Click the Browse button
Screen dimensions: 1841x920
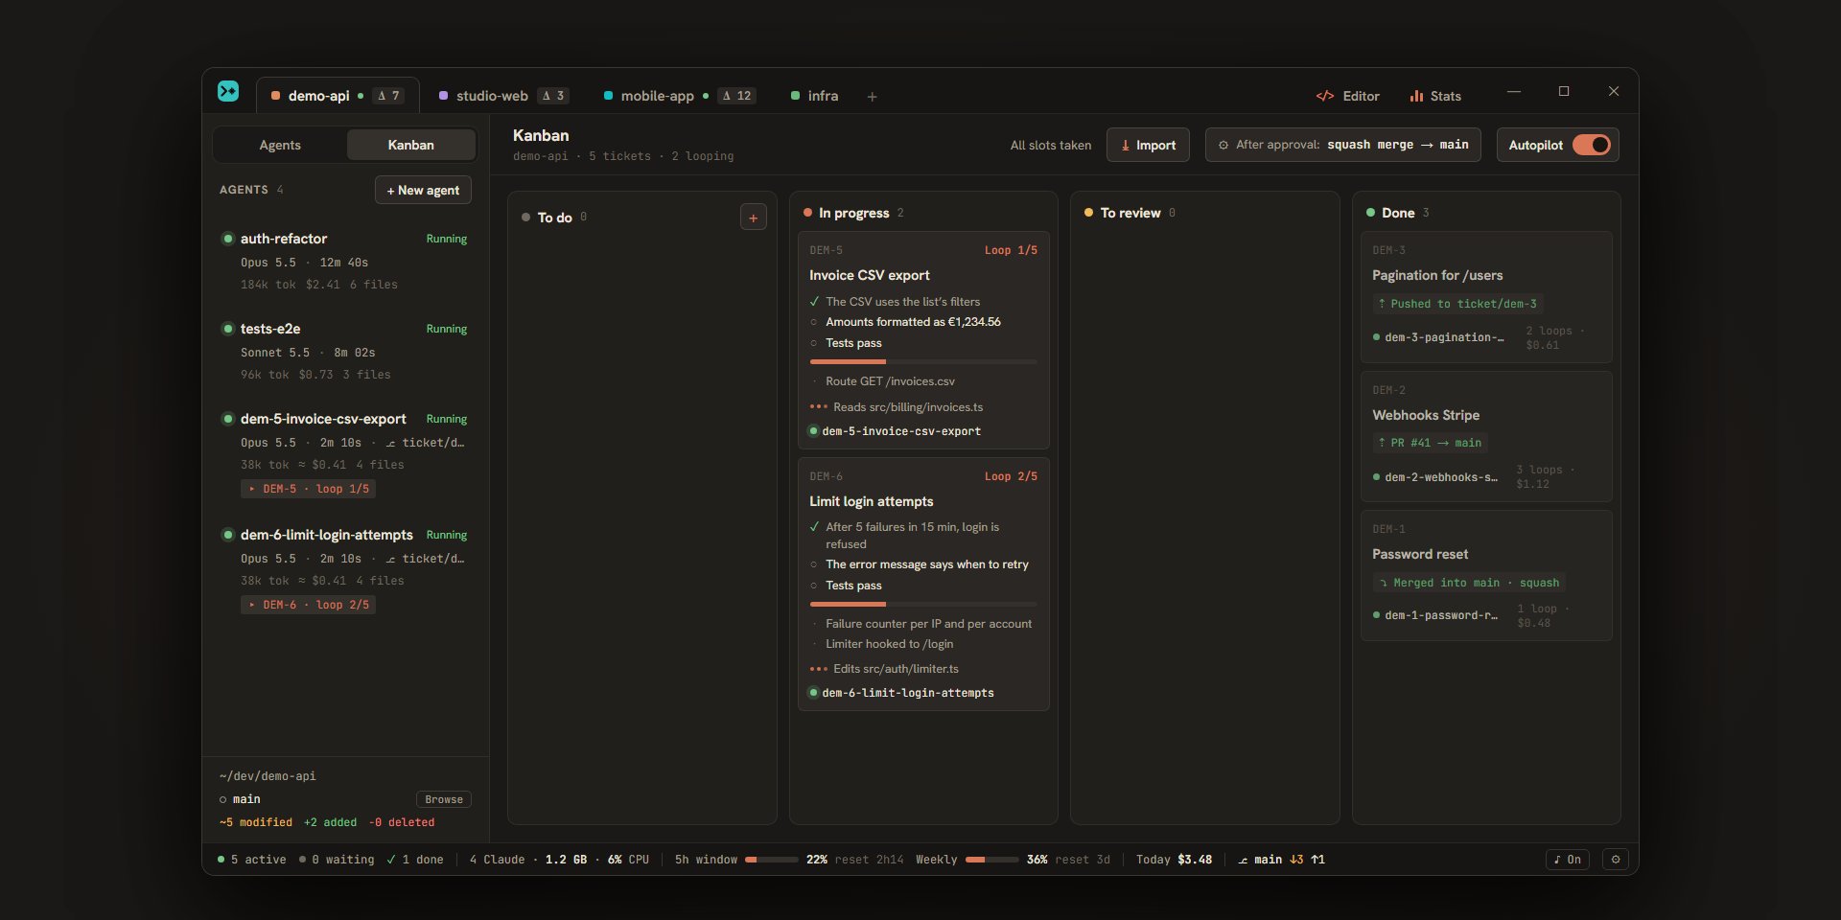[x=444, y=799]
